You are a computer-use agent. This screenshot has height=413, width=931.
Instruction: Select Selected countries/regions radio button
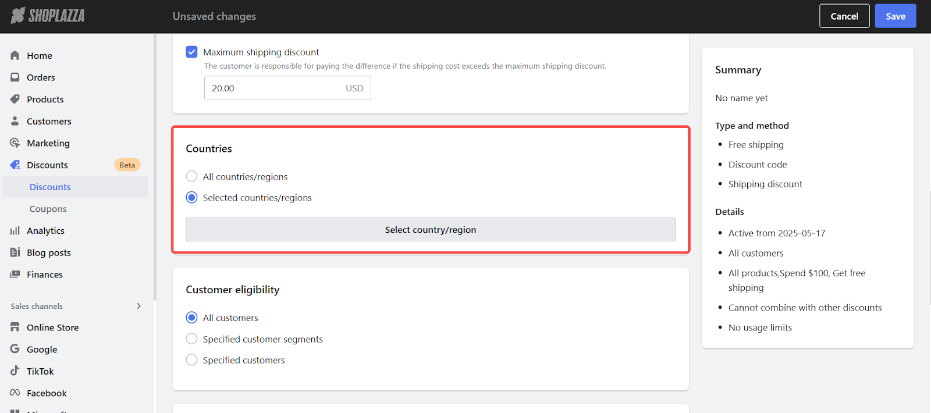click(191, 198)
